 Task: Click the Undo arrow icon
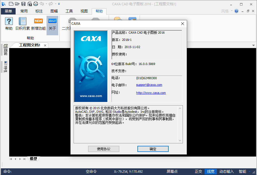(42, 4)
